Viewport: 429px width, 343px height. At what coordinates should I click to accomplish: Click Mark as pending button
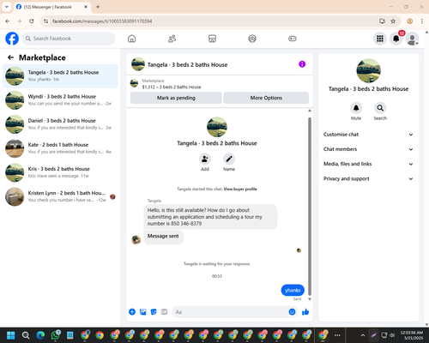(x=176, y=98)
